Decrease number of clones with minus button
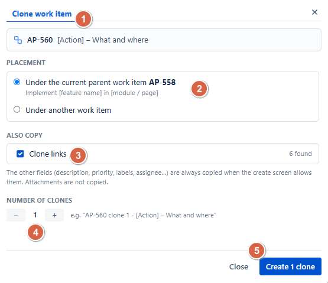Screen dimensions: 328x283 point(16,215)
